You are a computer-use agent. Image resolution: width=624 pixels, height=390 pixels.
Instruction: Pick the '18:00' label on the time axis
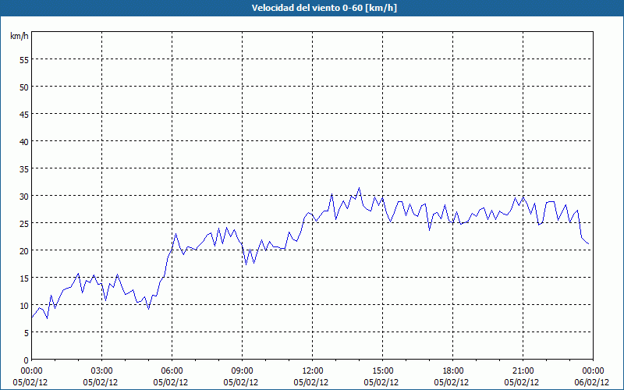point(453,371)
